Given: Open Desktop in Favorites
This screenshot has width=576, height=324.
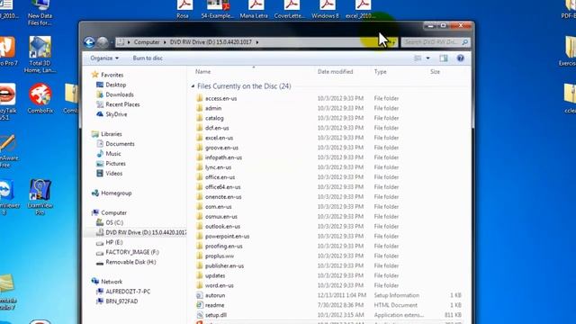Looking at the screenshot, I should [x=116, y=85].
